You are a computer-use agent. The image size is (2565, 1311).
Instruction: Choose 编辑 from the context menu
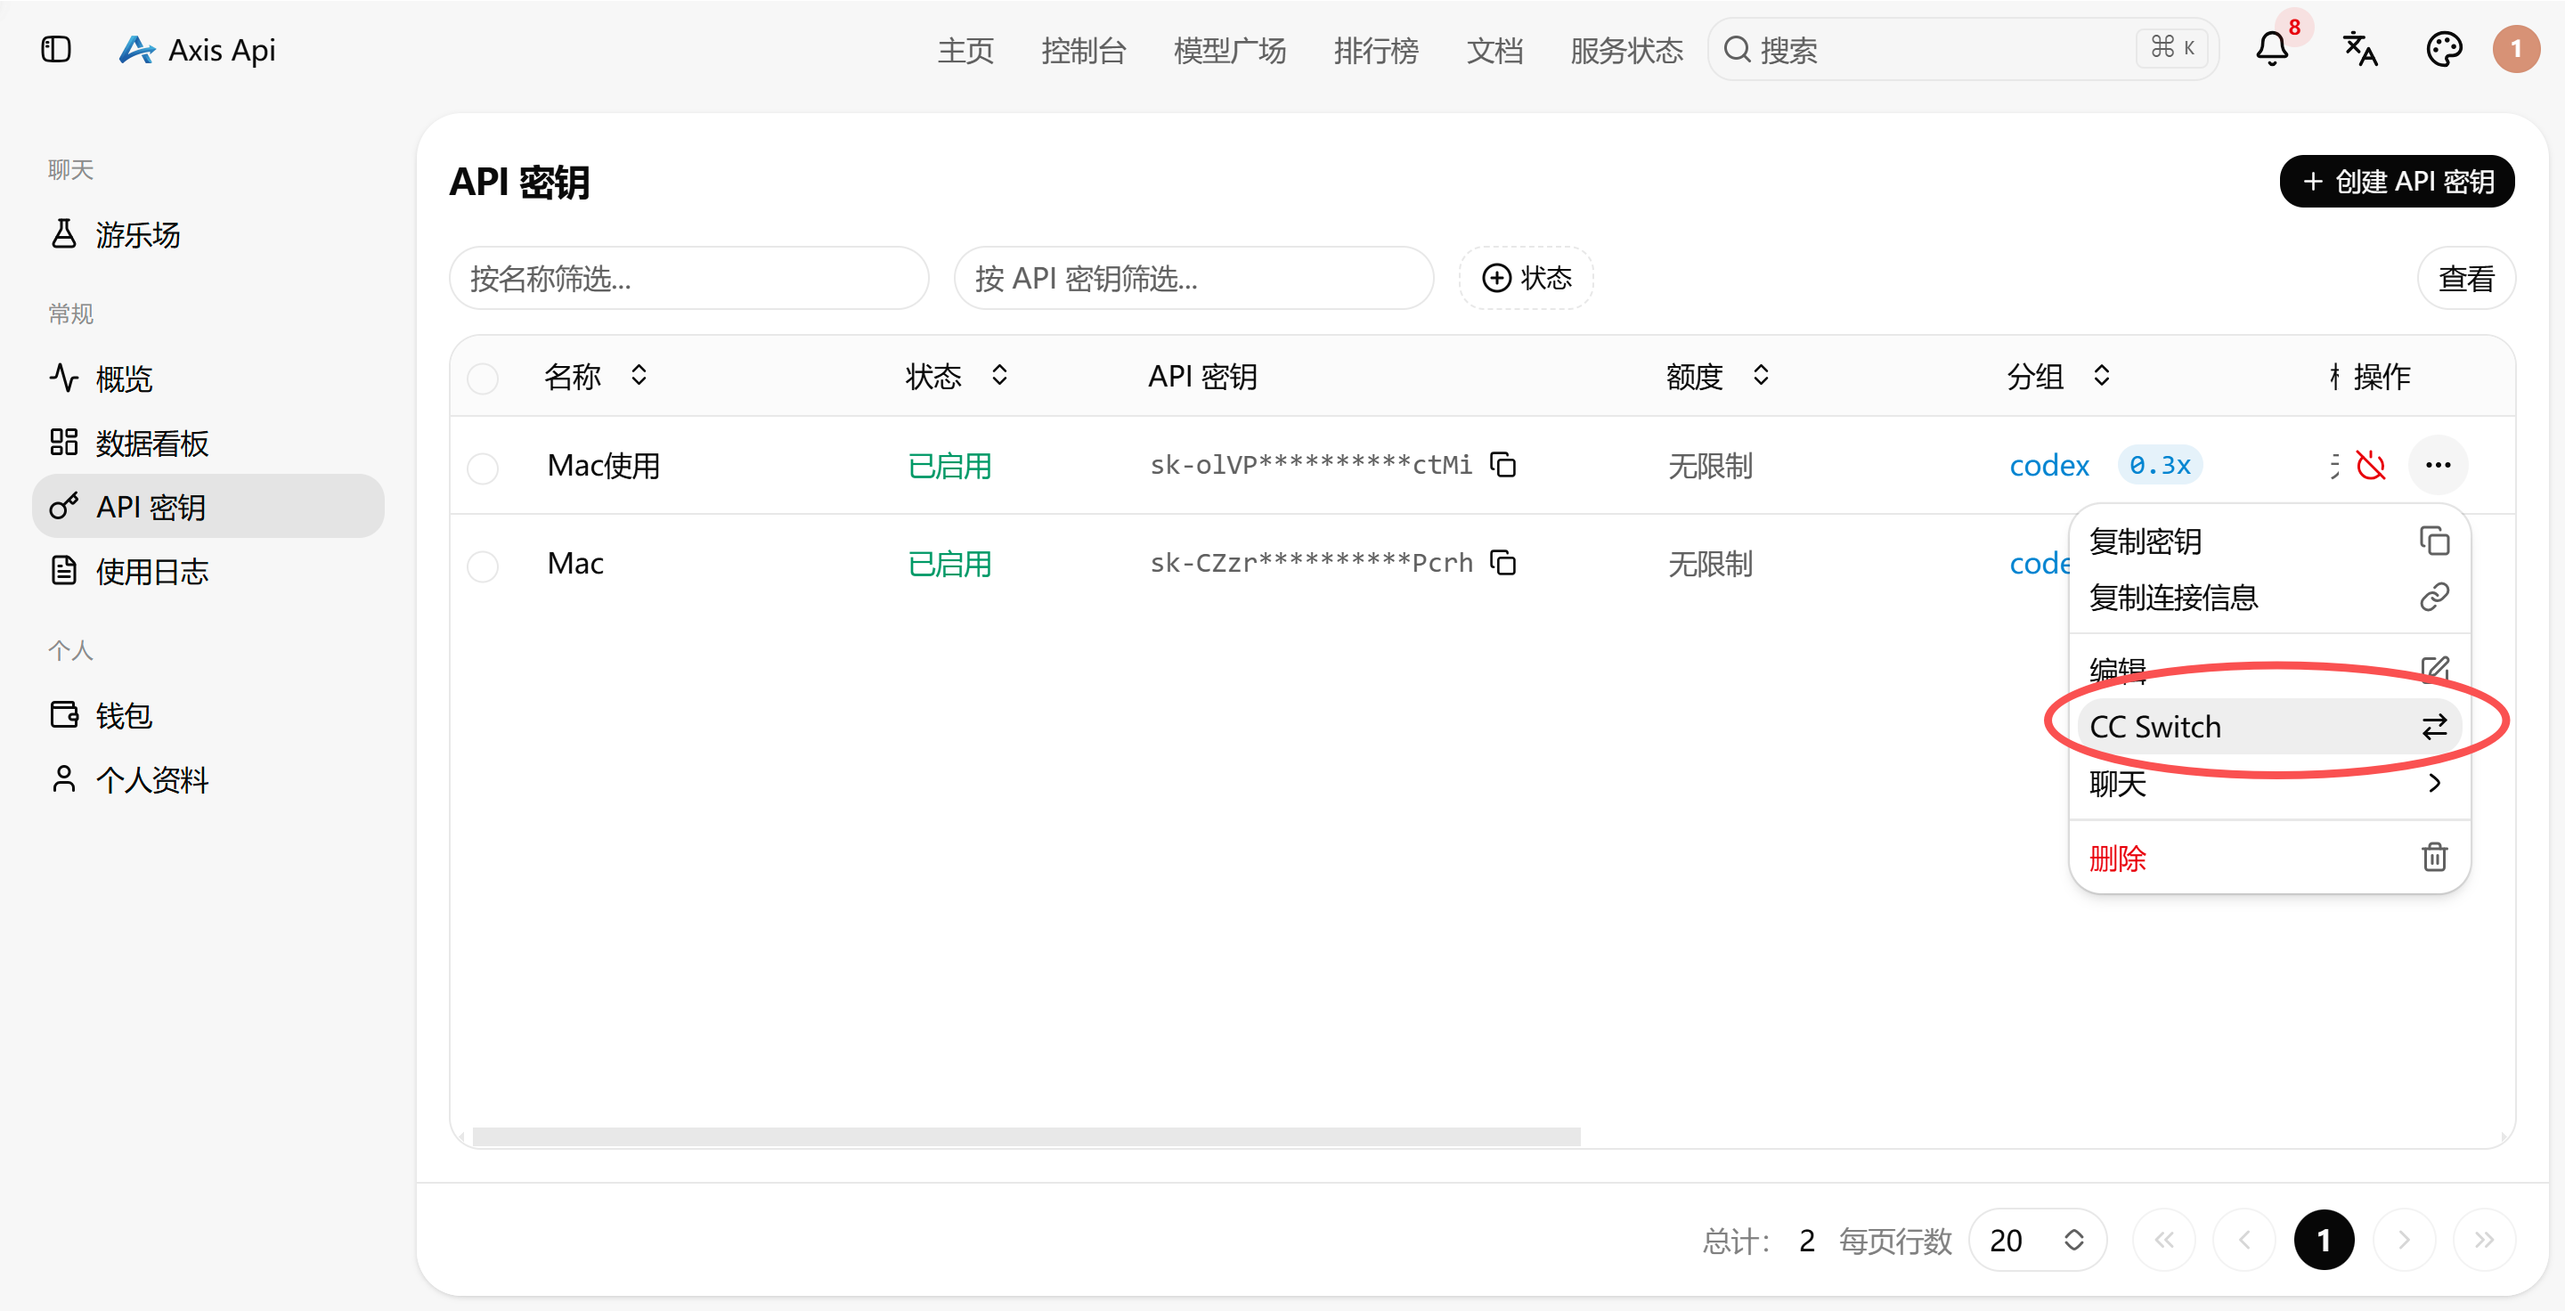[x=2268, y=670]
